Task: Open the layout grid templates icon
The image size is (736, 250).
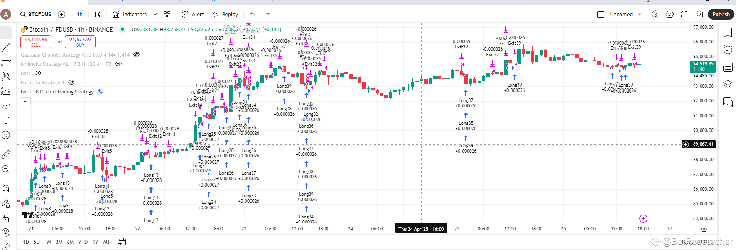Action: point(167,14)
